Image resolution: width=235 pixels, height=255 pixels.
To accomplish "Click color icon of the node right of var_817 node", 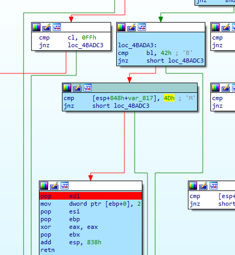I will point(216,88).
